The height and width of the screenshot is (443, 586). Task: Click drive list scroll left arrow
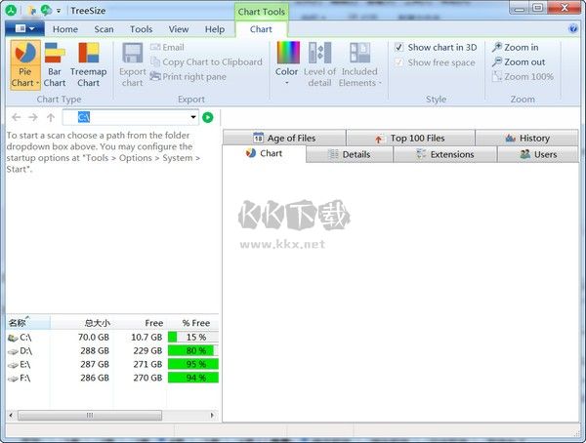pyautogui.click(x=11, y=416)
